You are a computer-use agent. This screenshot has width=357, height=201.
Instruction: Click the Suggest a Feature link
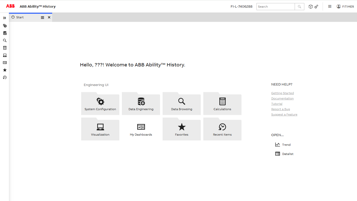pyautogui.click(x=284, y=114)
